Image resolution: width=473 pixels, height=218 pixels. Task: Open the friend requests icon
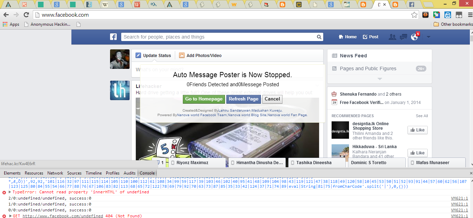pos(393,37)
